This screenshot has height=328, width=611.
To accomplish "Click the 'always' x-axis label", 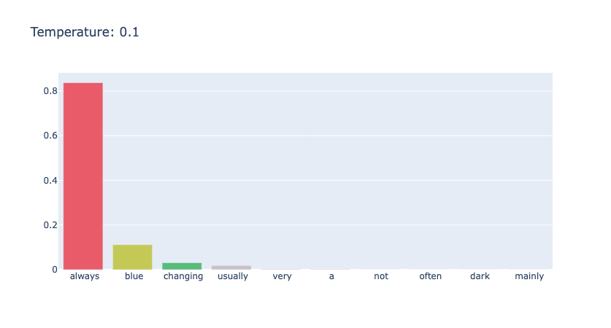I will 85,276.
